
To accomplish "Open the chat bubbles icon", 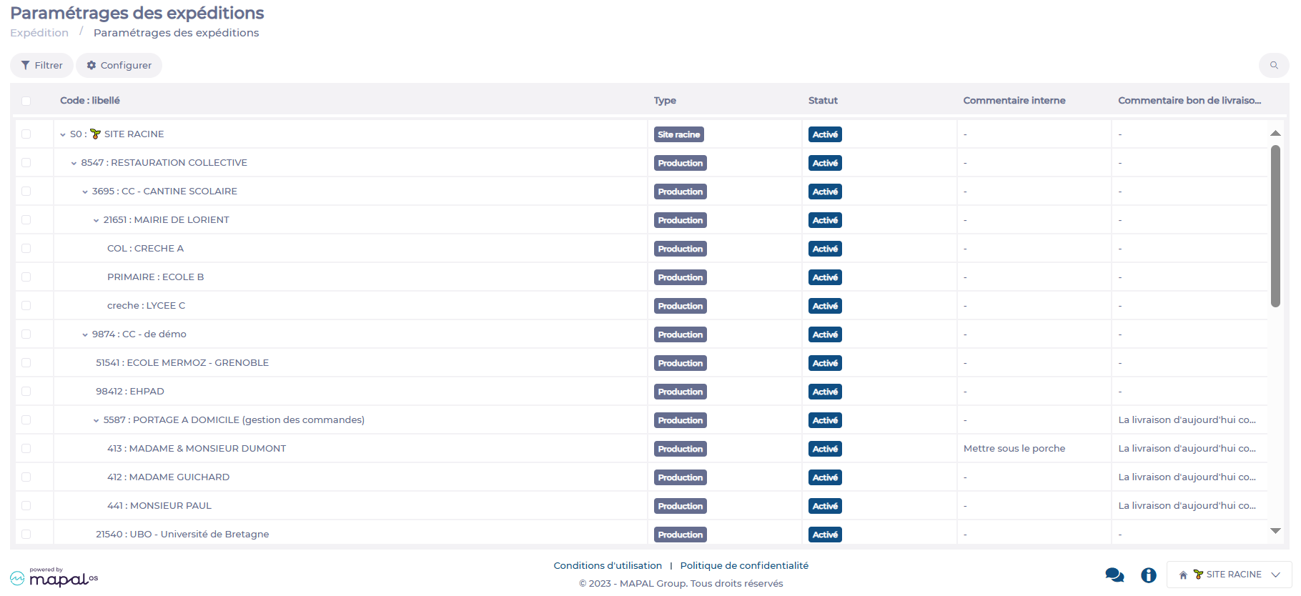I will pos(1114,575).
